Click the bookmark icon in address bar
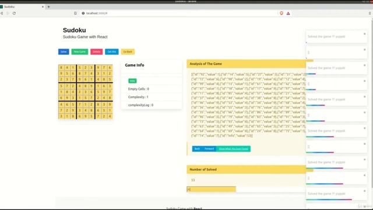373x210 pixels. coord(75,13)
